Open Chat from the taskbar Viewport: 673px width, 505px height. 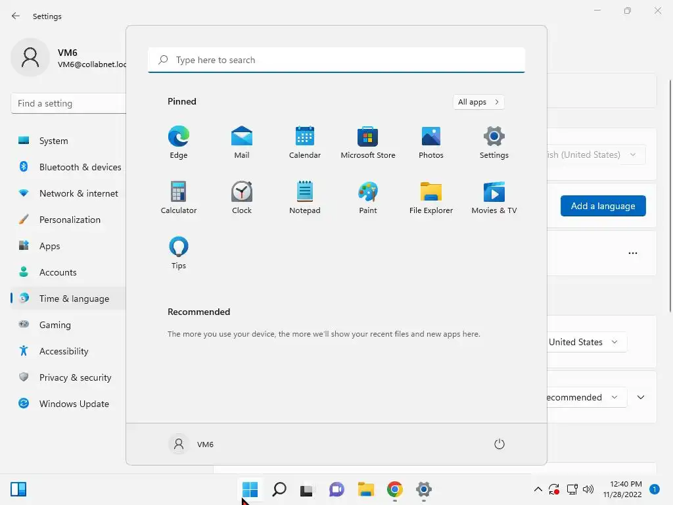coord(336,489)
